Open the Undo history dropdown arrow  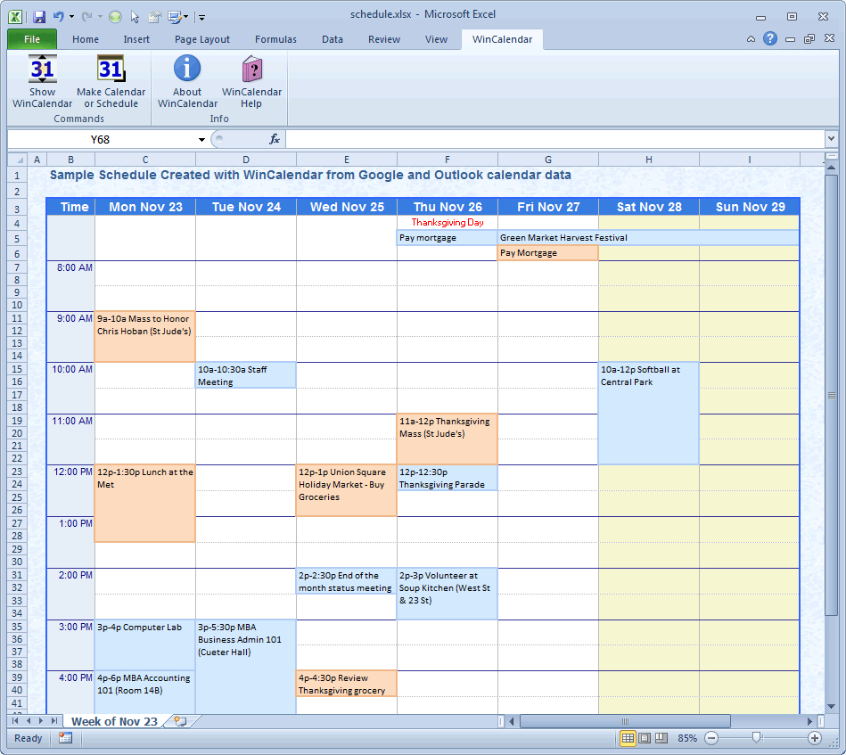[71, 17]
